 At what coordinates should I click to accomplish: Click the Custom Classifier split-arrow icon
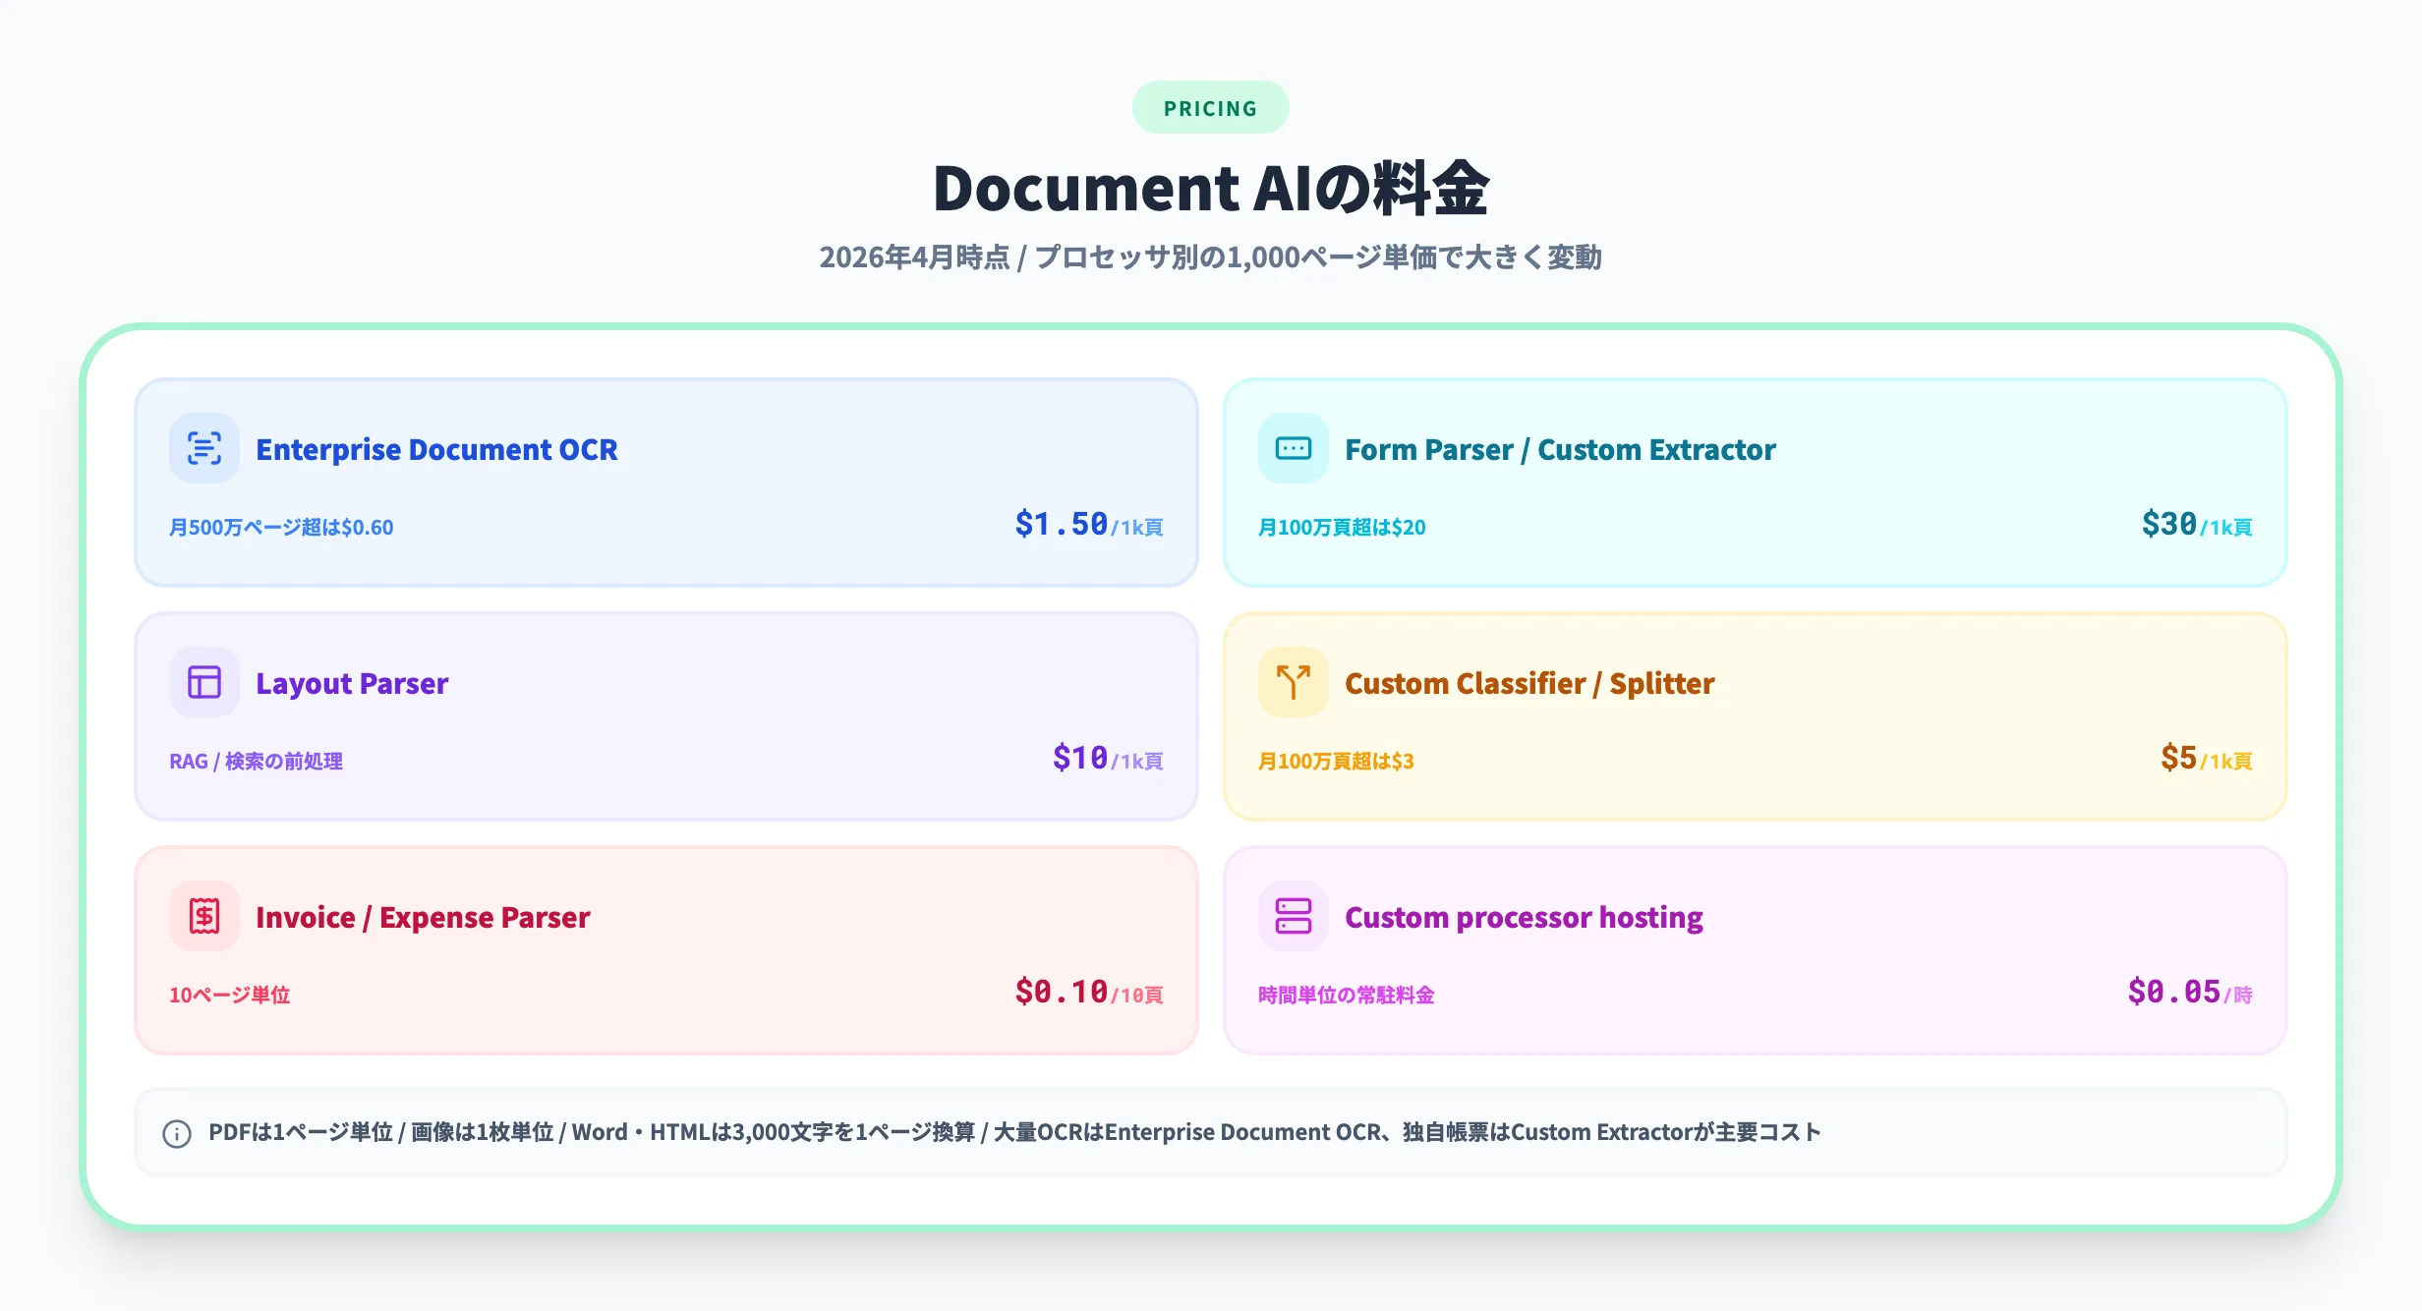1293,681
